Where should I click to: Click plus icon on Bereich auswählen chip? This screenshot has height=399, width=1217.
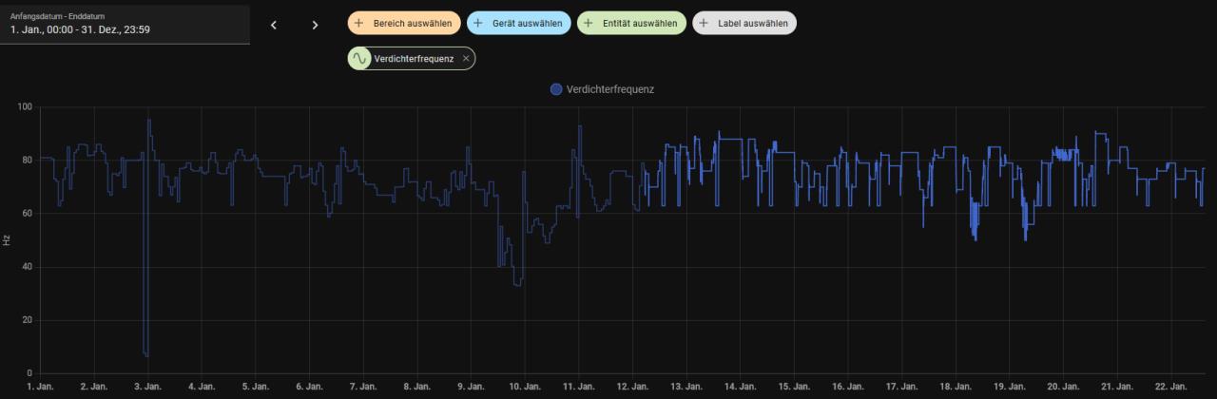pos(359,23)
